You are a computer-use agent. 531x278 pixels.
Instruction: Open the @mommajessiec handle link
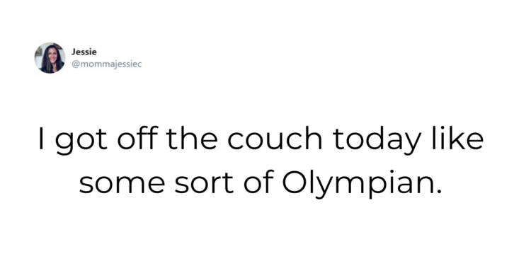coord(106,64)
